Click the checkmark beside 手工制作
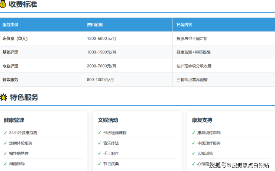 (x=99, y=154)
